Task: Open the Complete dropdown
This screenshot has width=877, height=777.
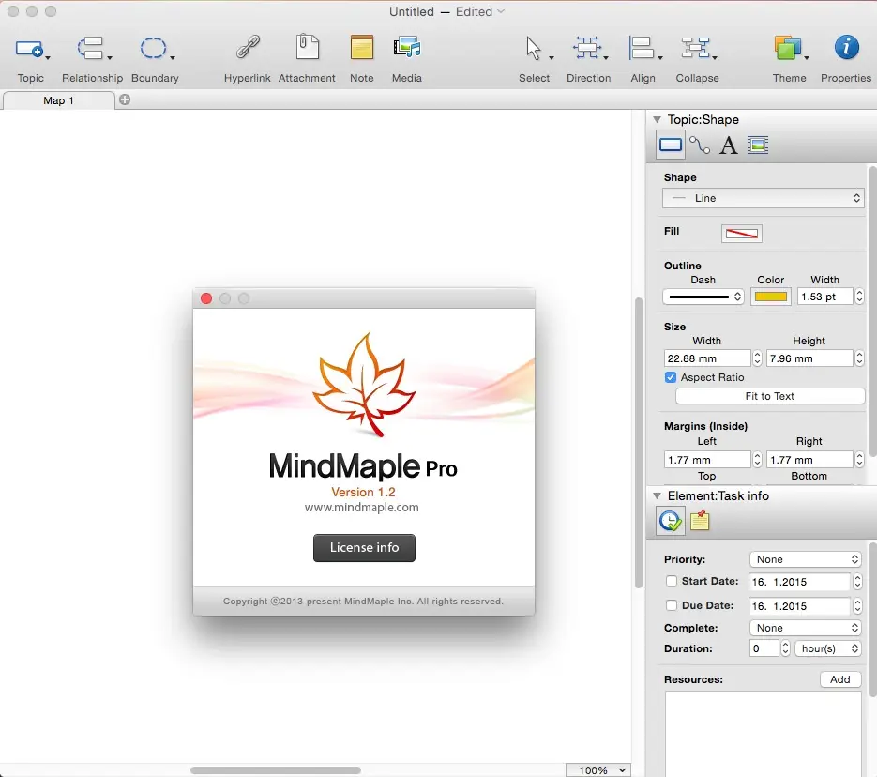Action: [x=805, y=628]
